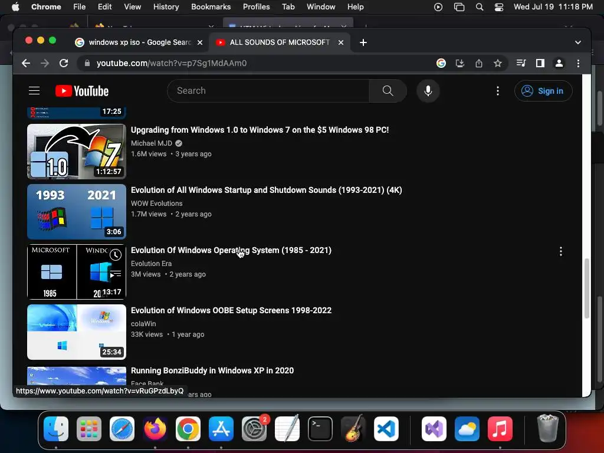The width and height of the screenshot is (604, 453).
Task: Open the Chrome app menu
Action: pos(46,6)
